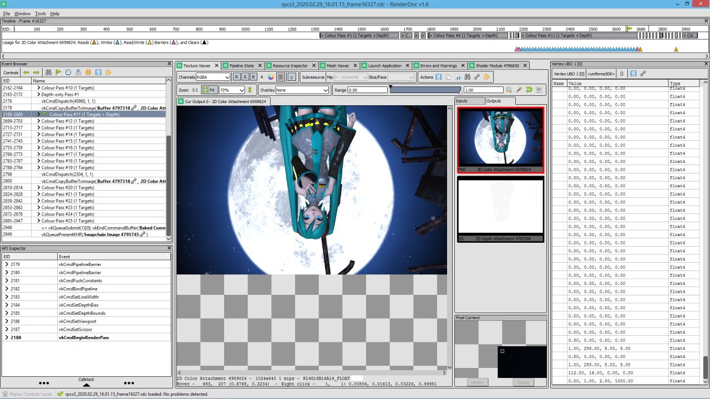The image size is (710, 399).
Task: Click the Range bar black point marker
Action: [390, 86]
